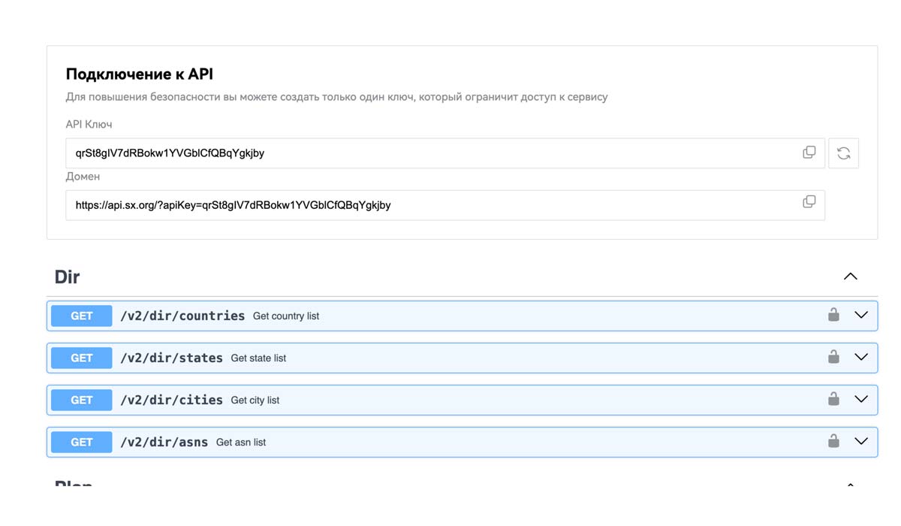Screen dimensions: 901x526
Task: Click the lock icon for /v2/dir/countries
Action: [x=833, y=315]
